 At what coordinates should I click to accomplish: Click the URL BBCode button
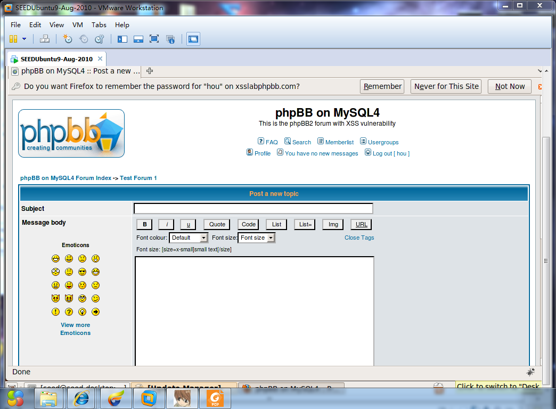[x=361, y=225]
